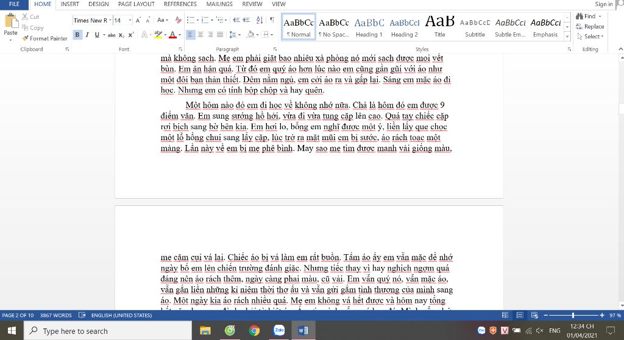Apply the Subtitle style
Image resolution: width=624 pixels, height=340 pixels.
coord(475,27)
